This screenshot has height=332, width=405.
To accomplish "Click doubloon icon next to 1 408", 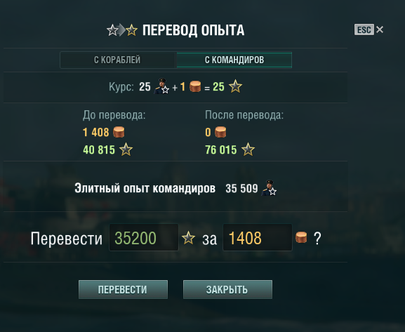I will click(x=119, y=132).
